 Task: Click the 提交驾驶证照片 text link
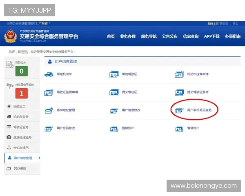pos(198,92)
